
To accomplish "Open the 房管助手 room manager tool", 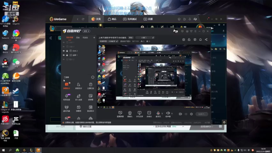I will [x=79, y=86].
